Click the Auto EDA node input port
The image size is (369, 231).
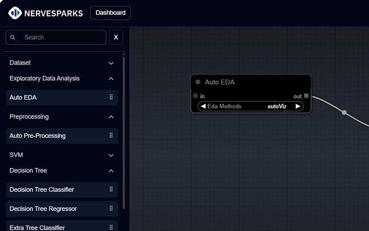coord(196,96)
